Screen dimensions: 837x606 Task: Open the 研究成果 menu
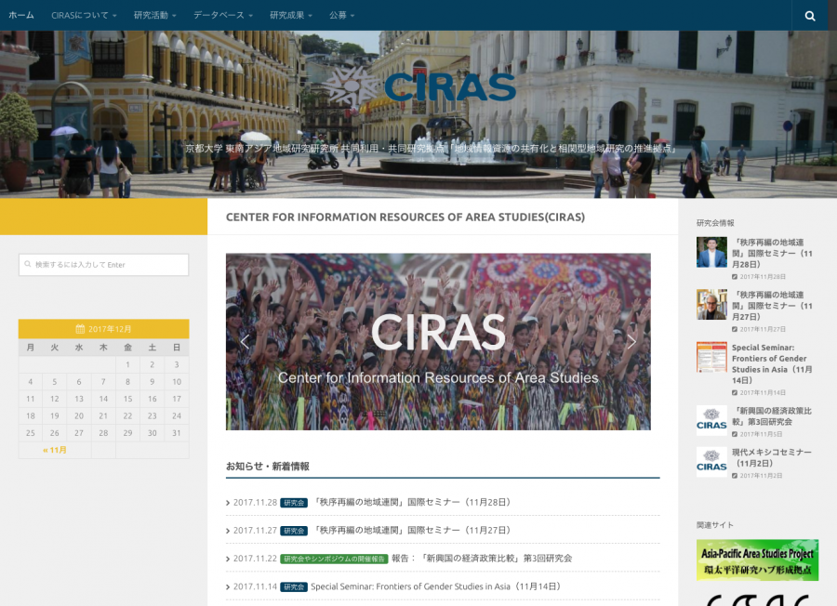click(291, 16)
